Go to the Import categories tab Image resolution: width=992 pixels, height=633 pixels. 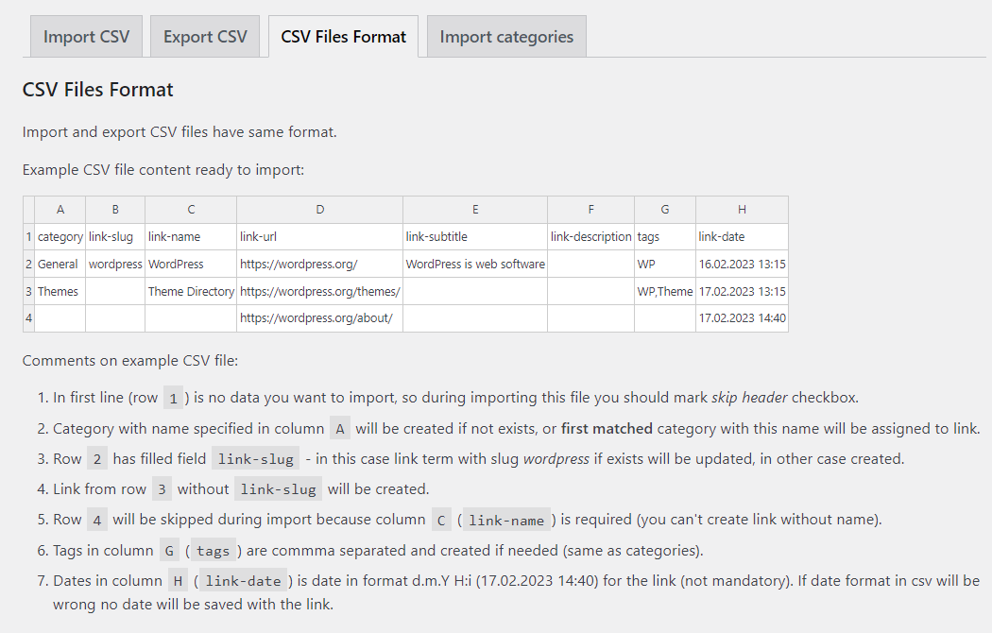[x=506, y=37]
